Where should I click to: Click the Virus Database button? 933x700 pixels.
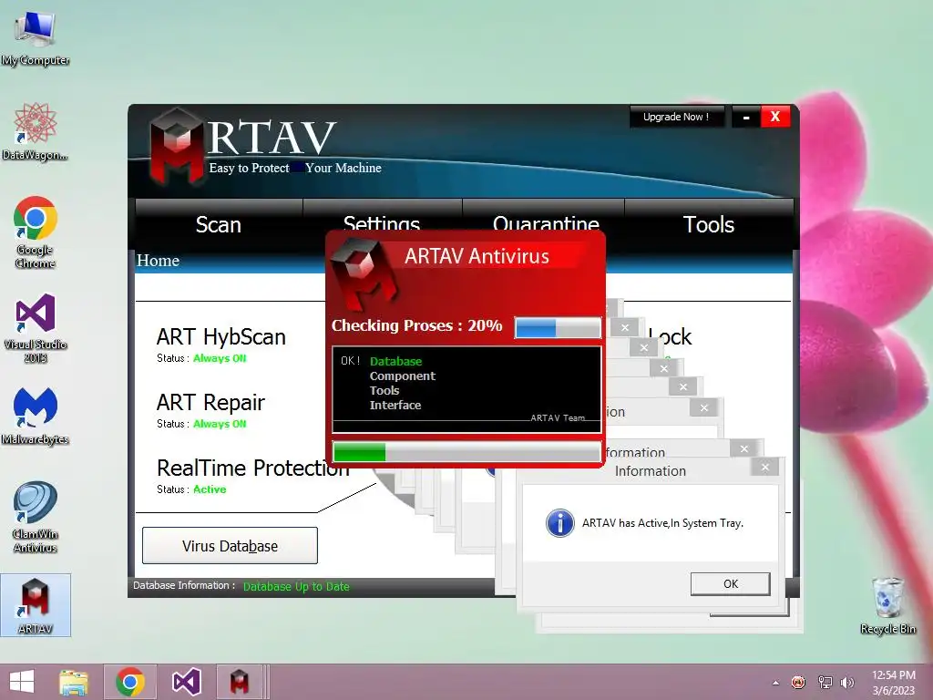tap(230, 546)
